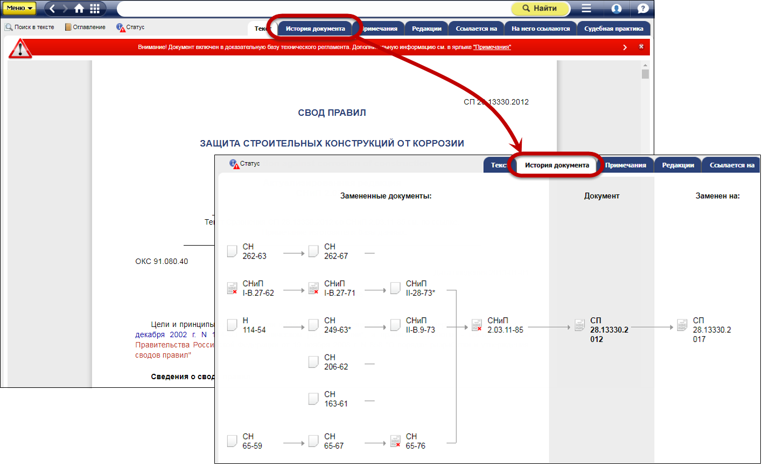Viewport: 763px width, 467px height.
Task: Click the main search input field
Action: (x=312, y=8)
